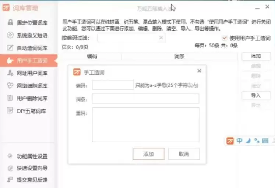
Task: Click the icon beside 快速设置向导
Action: pyautogui.click(x=10, y=168)
